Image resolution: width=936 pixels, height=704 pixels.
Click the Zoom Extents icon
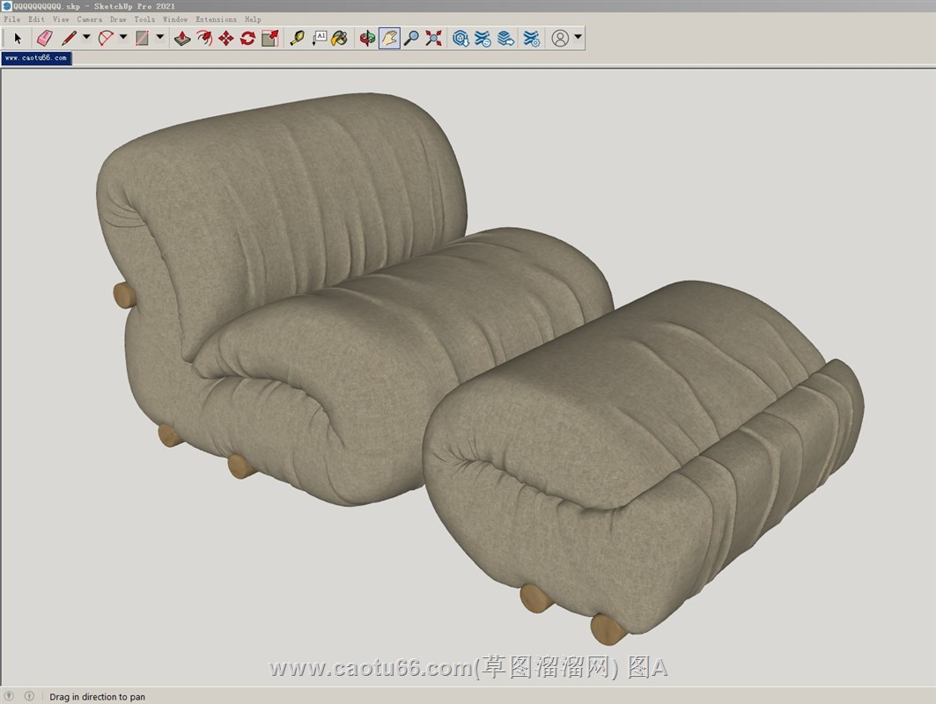click(433, 38)
